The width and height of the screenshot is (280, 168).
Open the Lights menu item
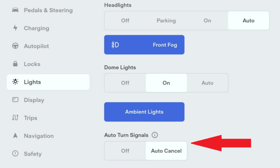[x=48, y=82]
